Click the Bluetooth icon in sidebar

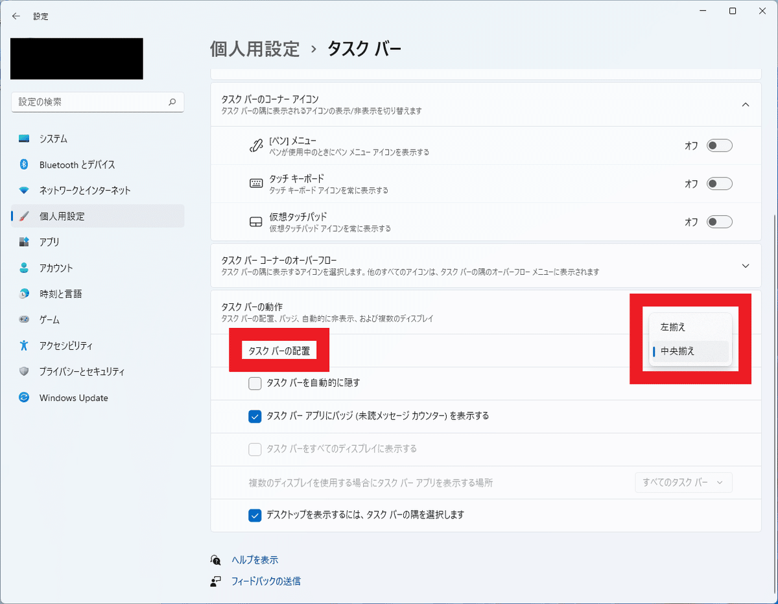(x=24, y=165)
